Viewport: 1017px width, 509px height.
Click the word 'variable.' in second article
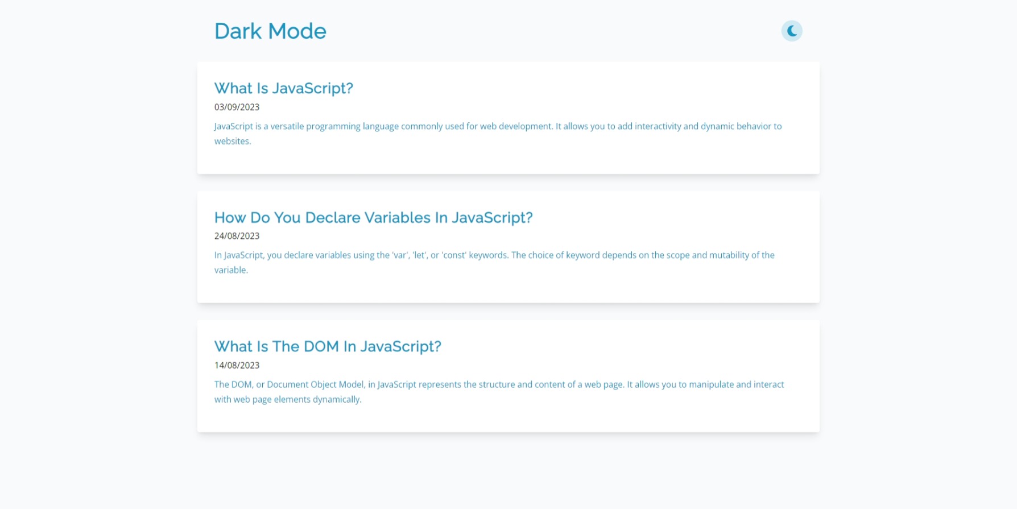(x=231, y=270)
